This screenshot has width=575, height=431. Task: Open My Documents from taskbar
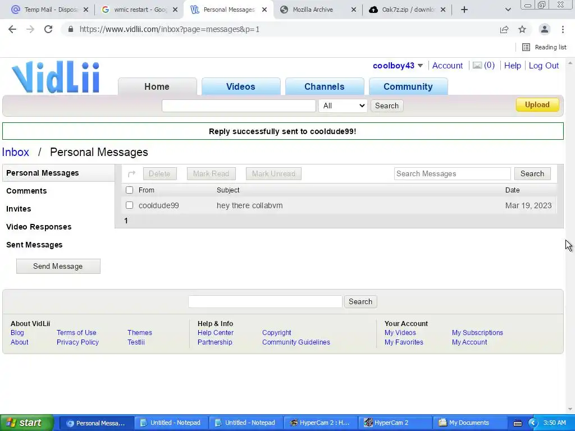point(470,423)
